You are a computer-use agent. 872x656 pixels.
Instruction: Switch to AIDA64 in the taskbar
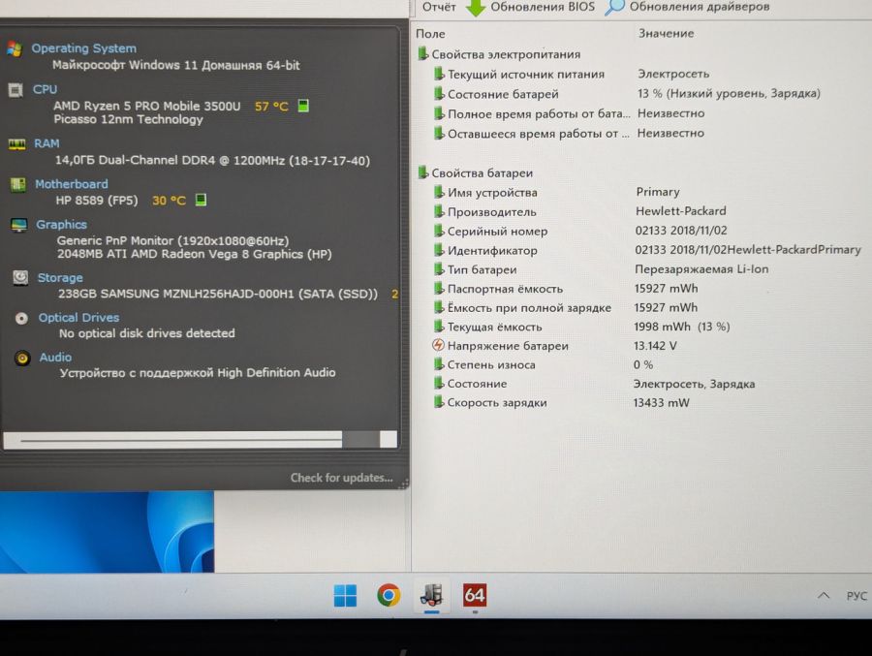click(475, 595)
